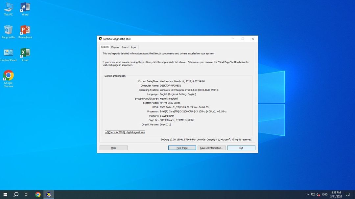Click the Exit button
355x199 pixels.
coord(241,148)
